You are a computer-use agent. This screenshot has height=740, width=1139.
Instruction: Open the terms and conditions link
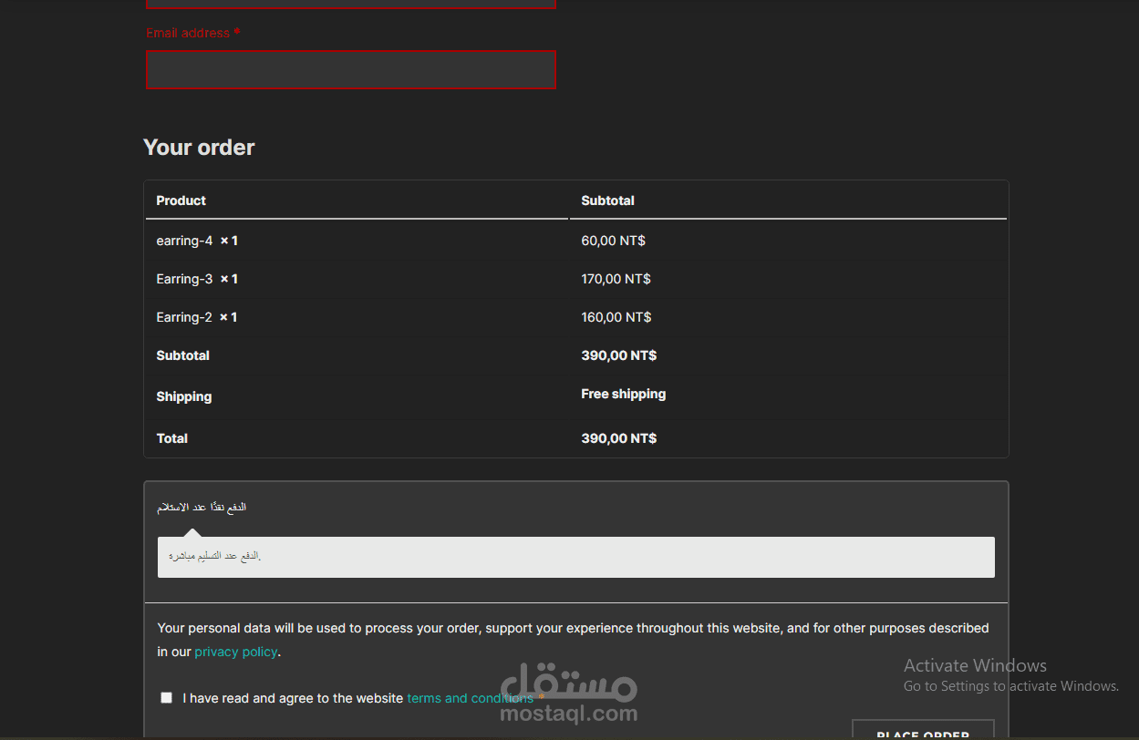[470, 698]
